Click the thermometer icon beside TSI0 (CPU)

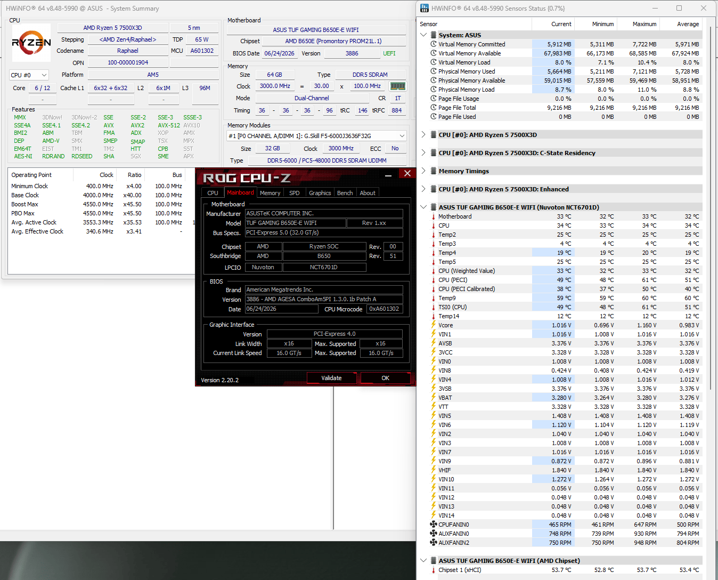coord(434,307)
